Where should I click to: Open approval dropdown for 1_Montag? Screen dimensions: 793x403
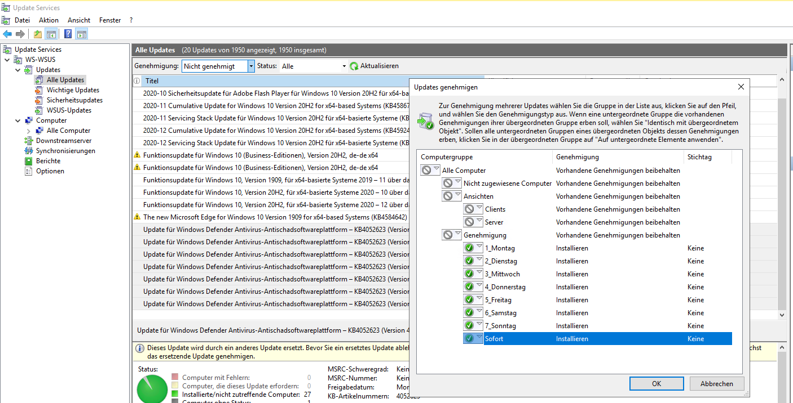(x=473, y=248)
